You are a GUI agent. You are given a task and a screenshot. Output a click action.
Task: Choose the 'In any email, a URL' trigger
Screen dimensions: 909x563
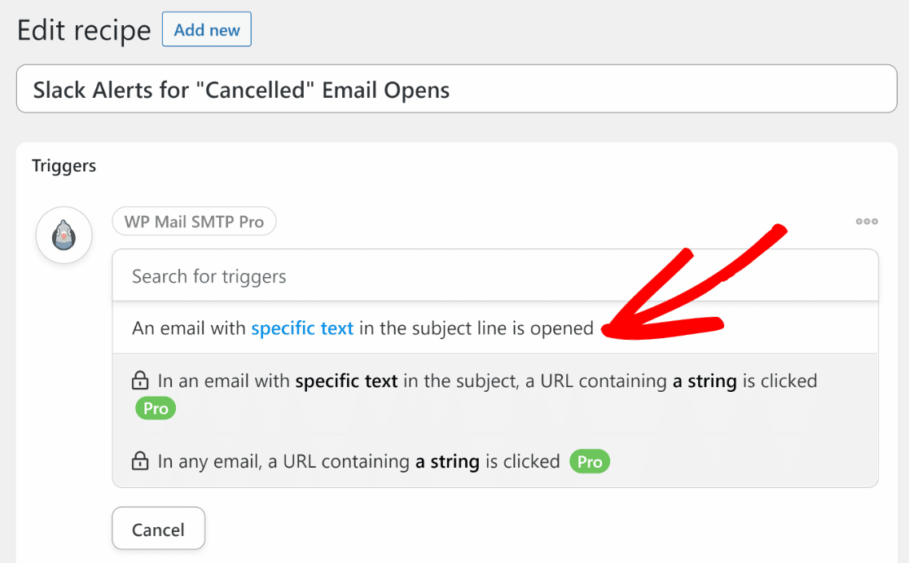(x=495, y=461)
